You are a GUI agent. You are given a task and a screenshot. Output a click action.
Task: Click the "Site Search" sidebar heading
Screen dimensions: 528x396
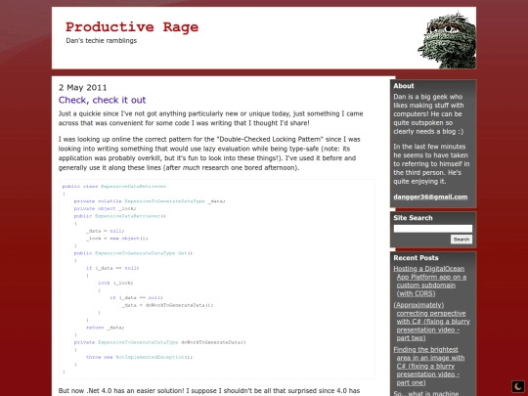click(413, 218)
